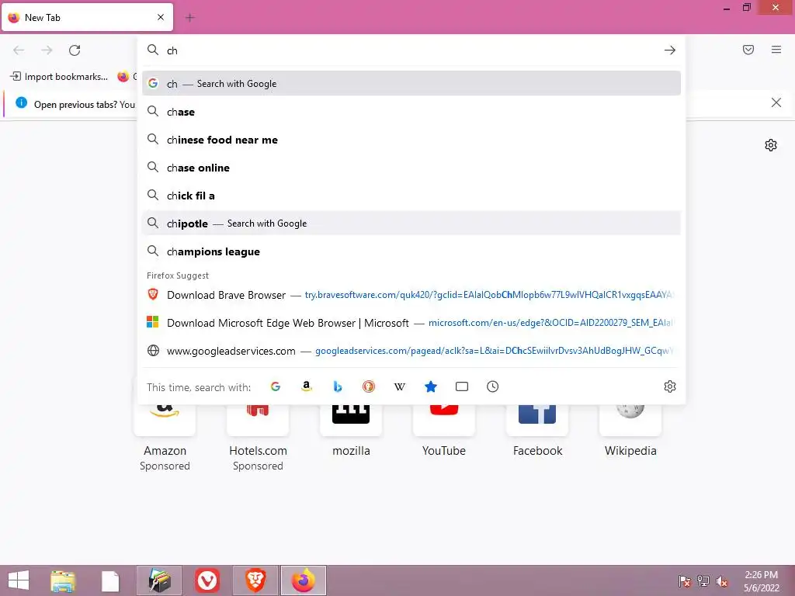
Task: Search open tabs with the tabs icon
Action: tap(462, 386)
